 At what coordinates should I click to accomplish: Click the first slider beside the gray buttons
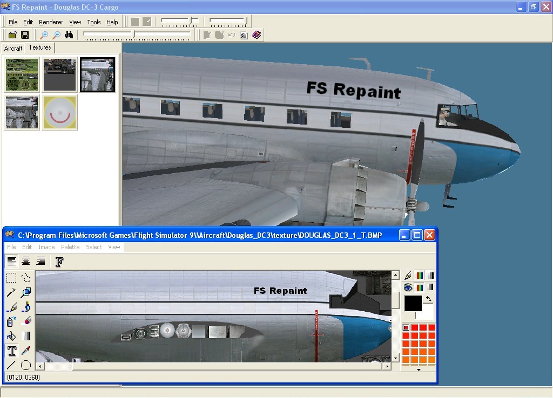click(179, 22)
